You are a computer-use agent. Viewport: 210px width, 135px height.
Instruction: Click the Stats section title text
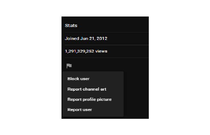[x=71, y=25]
